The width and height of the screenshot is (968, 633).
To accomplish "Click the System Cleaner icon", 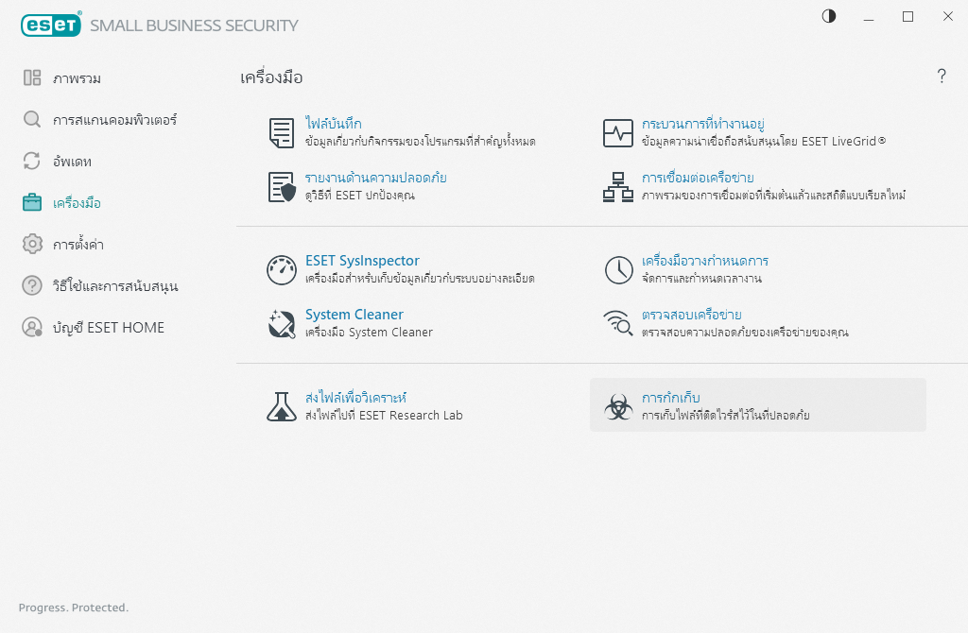I will 281,323.
